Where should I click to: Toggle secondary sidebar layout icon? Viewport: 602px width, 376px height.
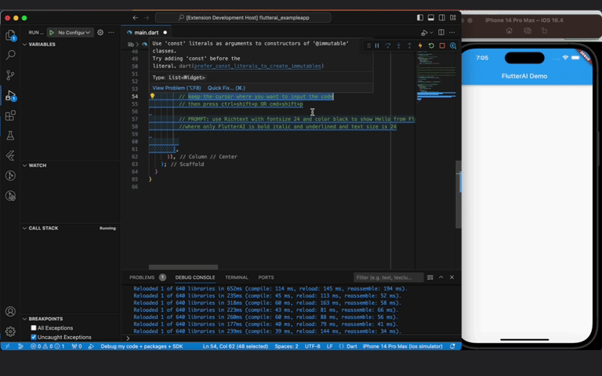click(442, 18)
